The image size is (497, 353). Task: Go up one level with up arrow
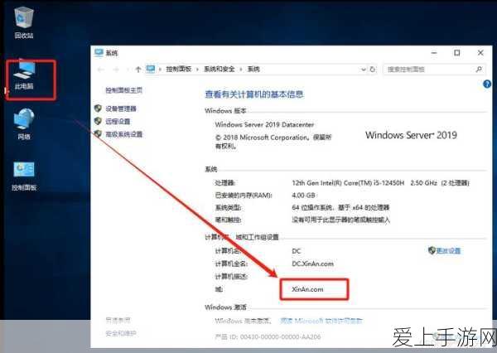pos(138,69)
